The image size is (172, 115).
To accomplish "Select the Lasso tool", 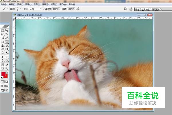I will (x=3, y=34).
